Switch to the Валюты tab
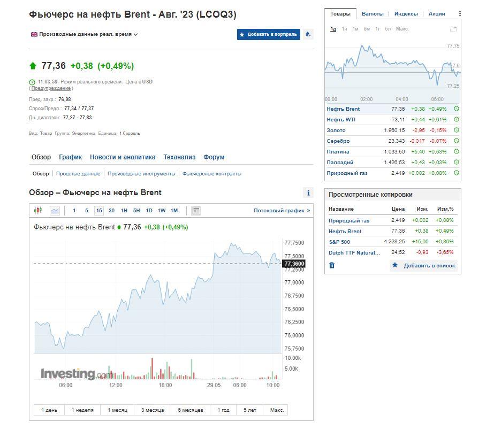The image size is (494, 423). [x=373, y=14]
